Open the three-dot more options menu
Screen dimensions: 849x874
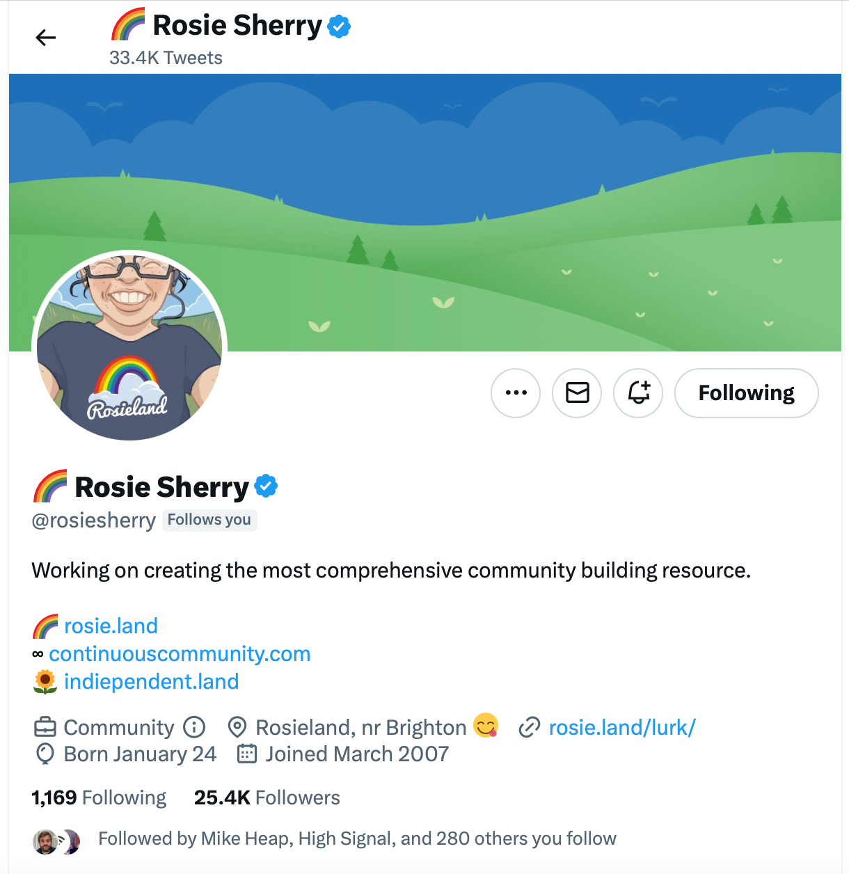click(516, 393)
